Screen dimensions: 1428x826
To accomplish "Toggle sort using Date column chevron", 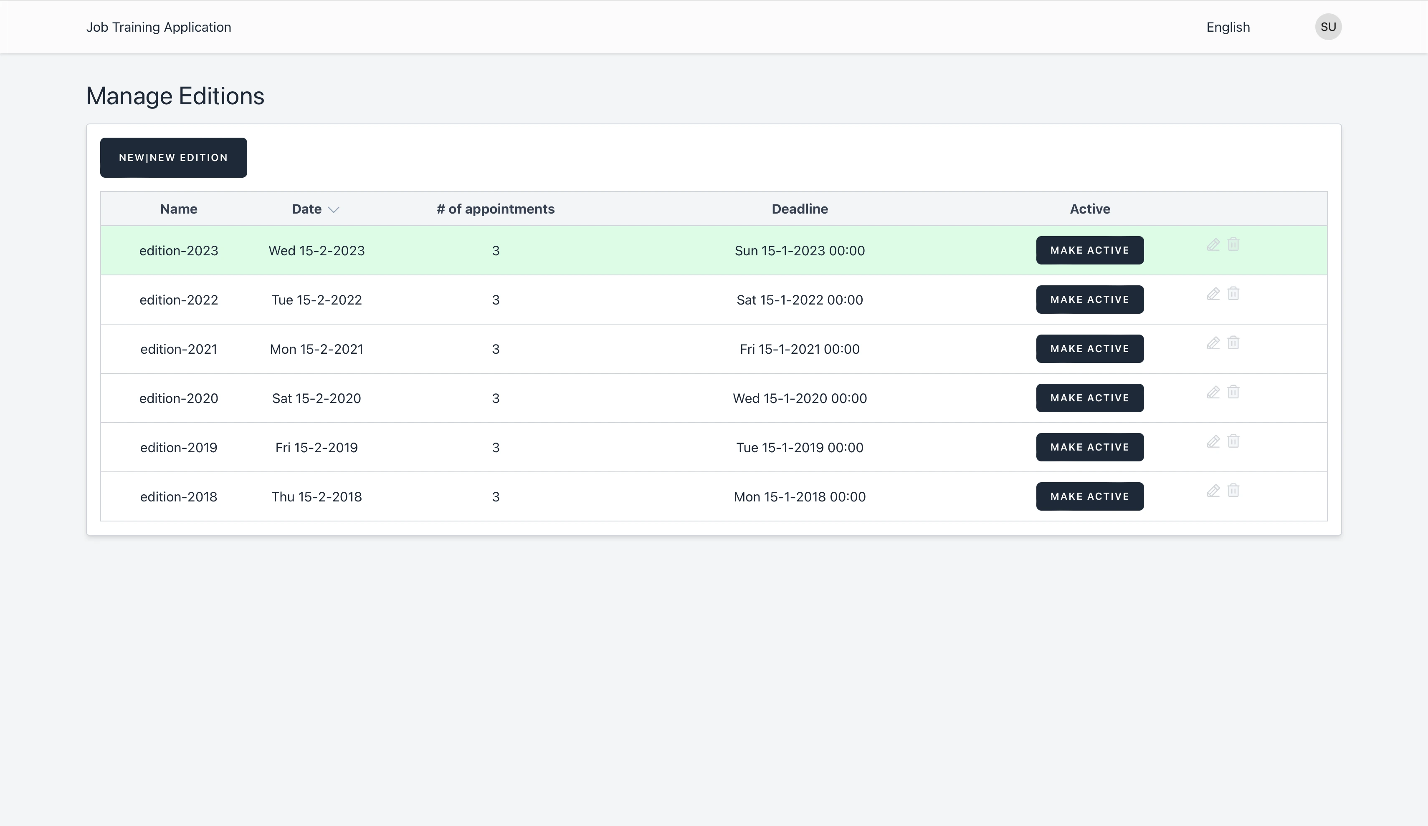I will (333, 209).
